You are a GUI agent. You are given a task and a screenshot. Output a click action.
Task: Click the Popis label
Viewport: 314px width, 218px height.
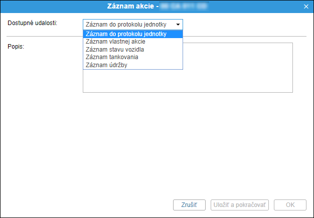pos(16,47)
